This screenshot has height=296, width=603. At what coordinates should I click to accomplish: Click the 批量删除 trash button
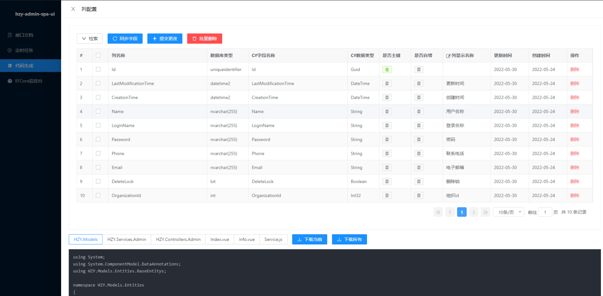(205, 39)
